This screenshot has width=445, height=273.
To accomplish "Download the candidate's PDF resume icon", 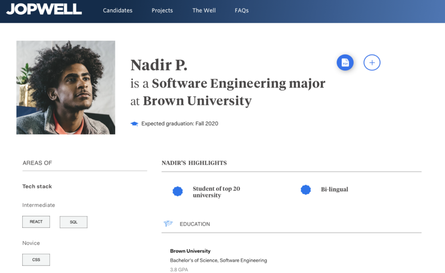I will pos(345,63).
